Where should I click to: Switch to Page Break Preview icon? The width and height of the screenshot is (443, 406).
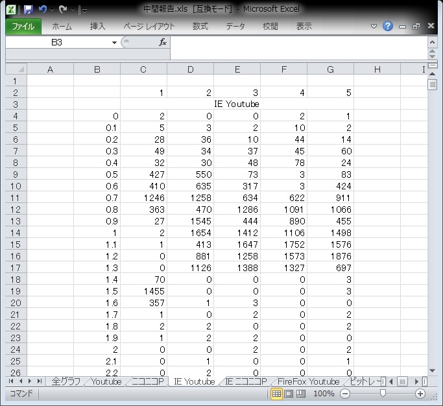300,394
